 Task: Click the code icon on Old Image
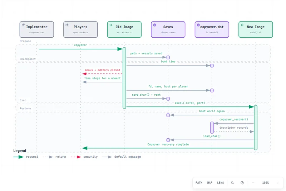(x=111, y=25)
